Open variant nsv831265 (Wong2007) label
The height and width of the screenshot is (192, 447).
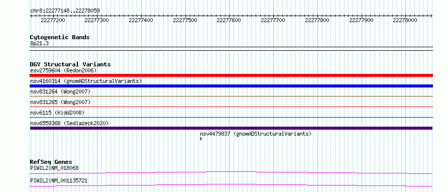tap(60, 102)
